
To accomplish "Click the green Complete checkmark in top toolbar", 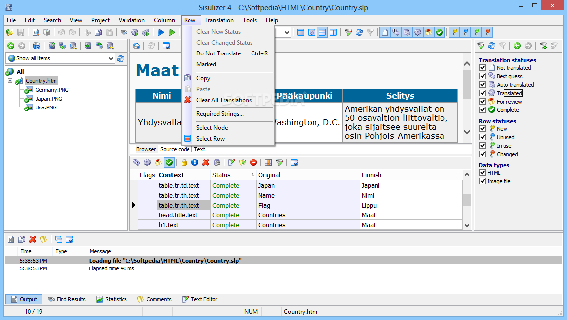I will pyautogui.click(x=440, y=32).
